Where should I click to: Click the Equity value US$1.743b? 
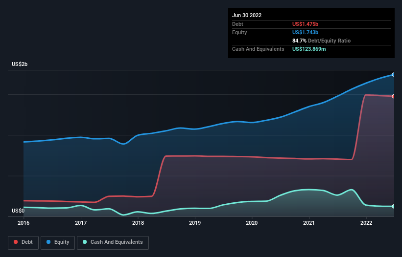[x=305, y=32]
